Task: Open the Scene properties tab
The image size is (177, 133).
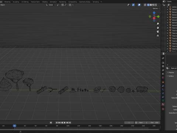Action: click(x=163, y=74)
